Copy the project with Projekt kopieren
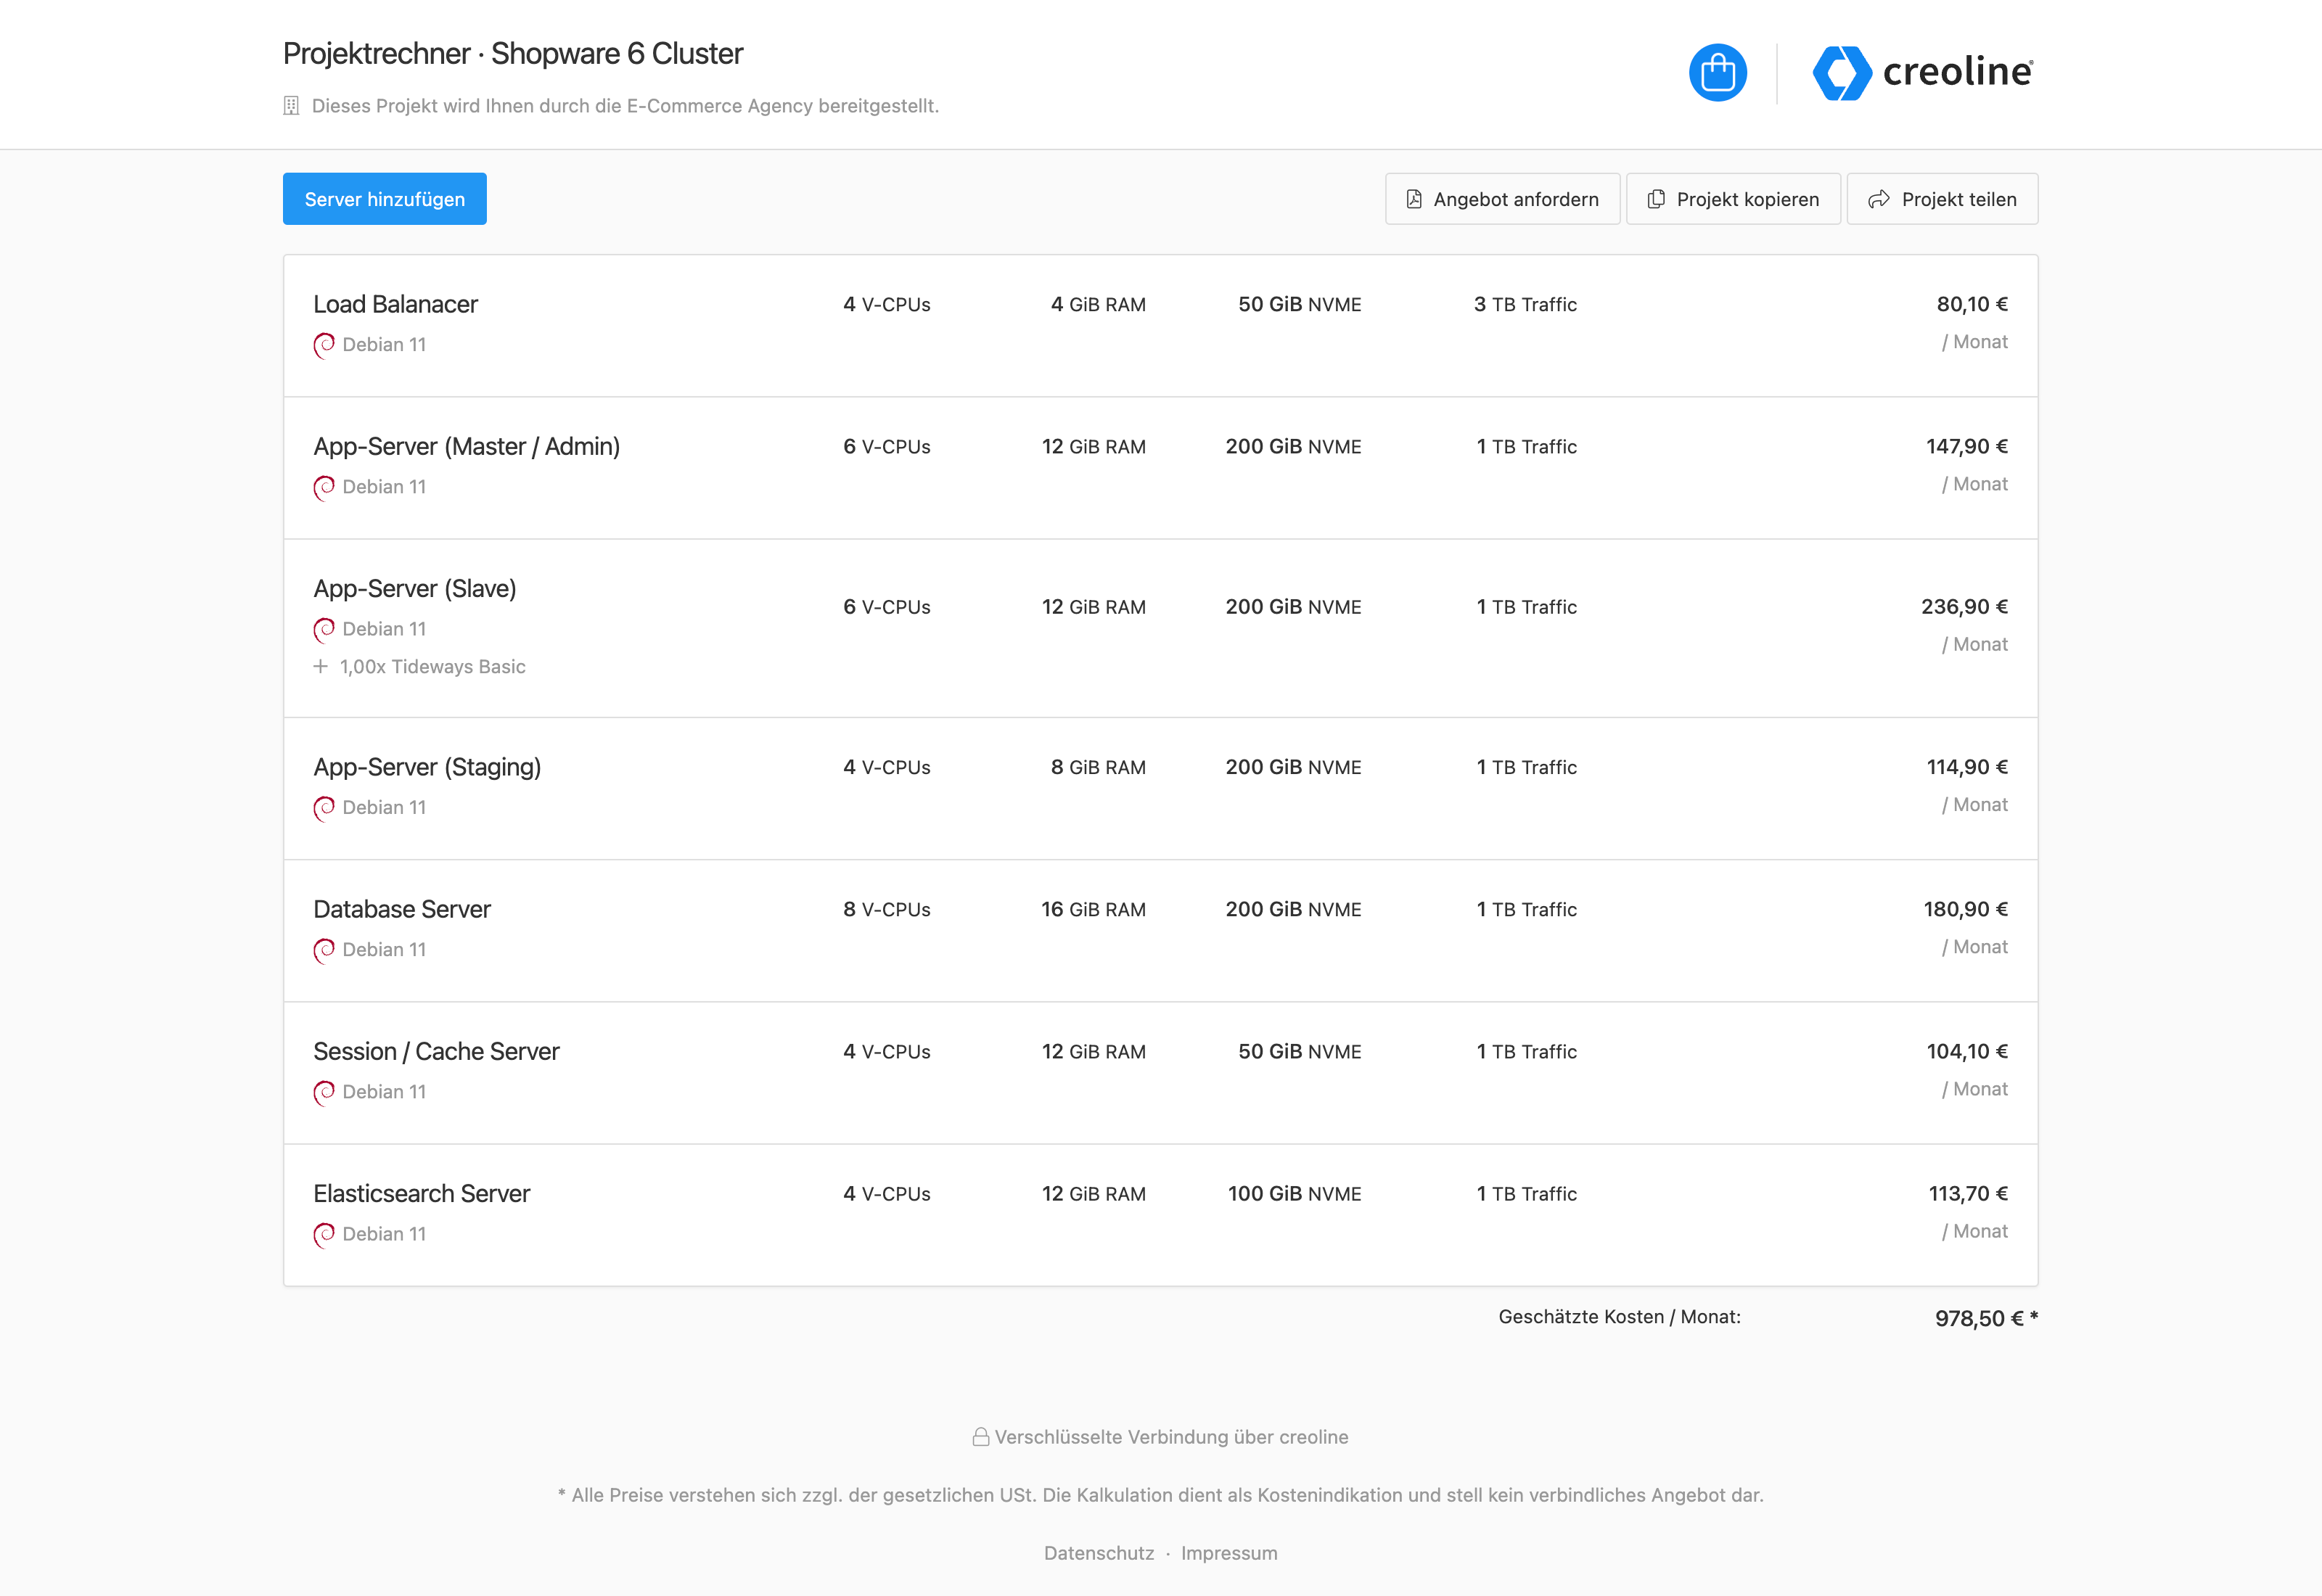The height and width of the screenshot is (1596, 2322). [x=1733, y=199]
